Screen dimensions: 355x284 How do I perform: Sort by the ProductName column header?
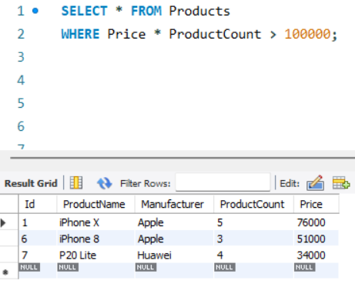[x=95, y=204]
